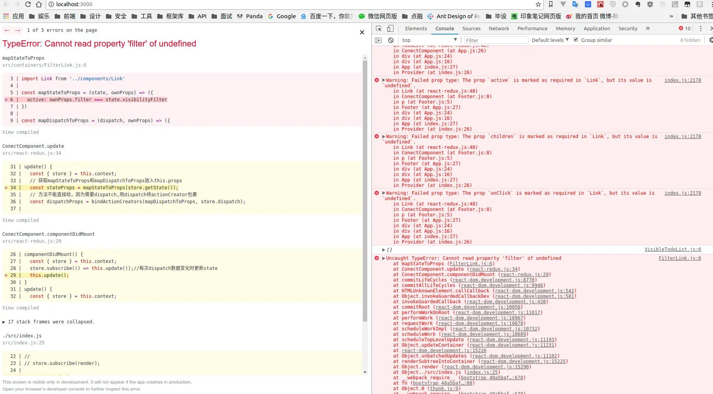713x394 pixels.
Task: Click the FilterLink.js:6 source link
Action: [x=680, y=258]
